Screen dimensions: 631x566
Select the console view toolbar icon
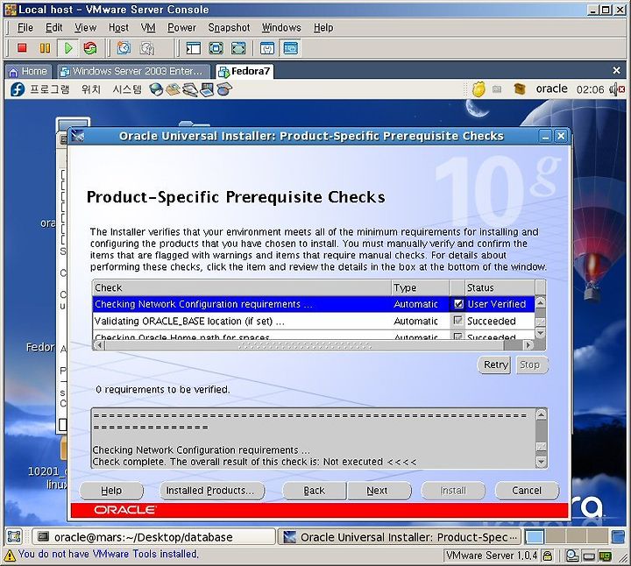tap(291, 48)
